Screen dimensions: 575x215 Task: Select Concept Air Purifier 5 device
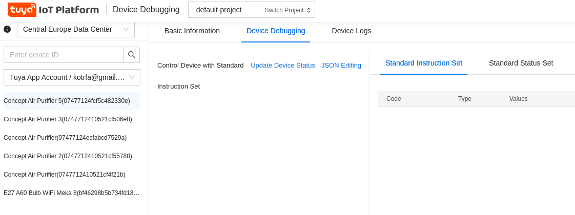pyautogui.click(x=72, y=101)
